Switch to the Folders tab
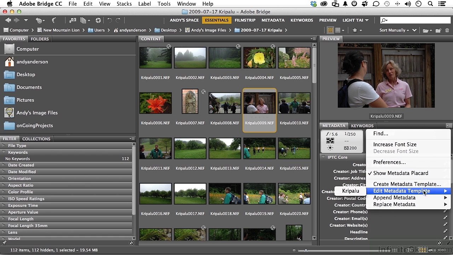Image resolution: width=453 pixels, height=255 pixels. [40, 39]
